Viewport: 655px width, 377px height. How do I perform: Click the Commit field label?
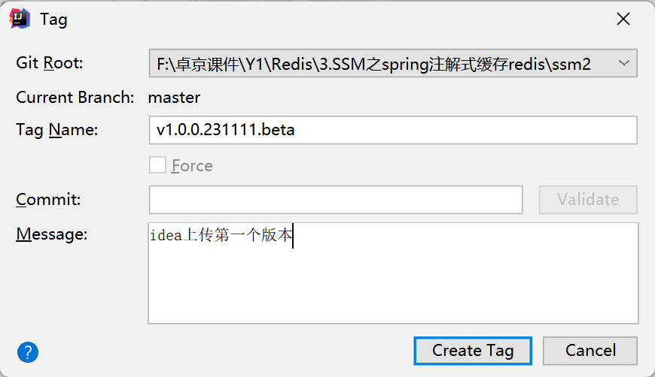point(48,200)
